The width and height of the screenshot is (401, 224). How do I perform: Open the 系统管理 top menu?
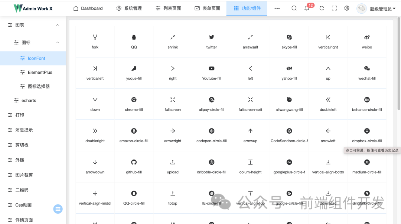click(x=129, y=9)
